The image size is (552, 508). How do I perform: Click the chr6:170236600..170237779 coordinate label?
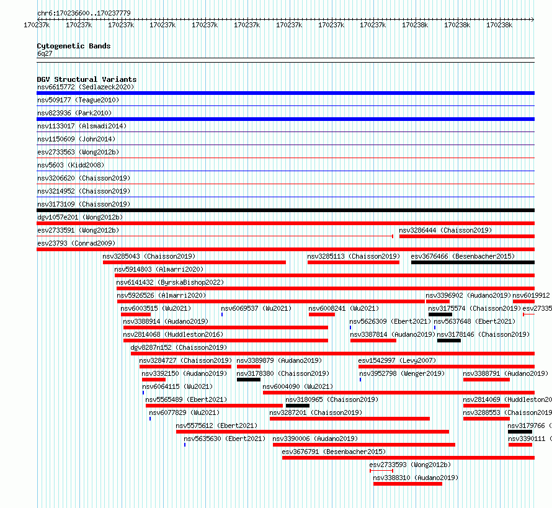[84, 13]
